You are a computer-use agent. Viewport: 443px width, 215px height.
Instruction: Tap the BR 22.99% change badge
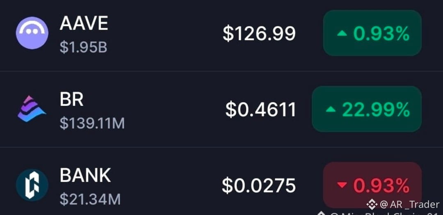click(x=367, y=109)
